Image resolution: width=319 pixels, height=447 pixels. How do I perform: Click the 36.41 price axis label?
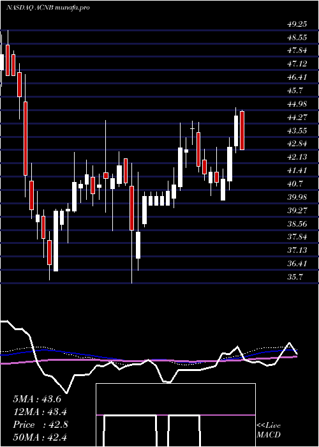coord(297,264)
